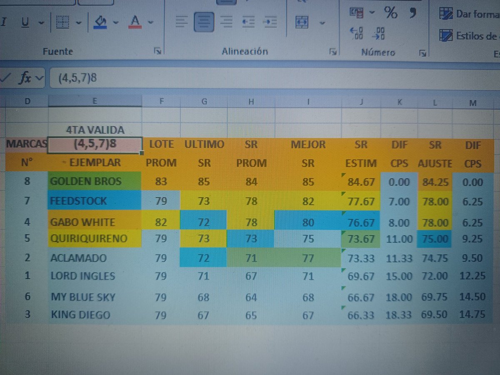Select the MARCAS header cell
The image size is (500, 375).
click(x=27, y=144)
